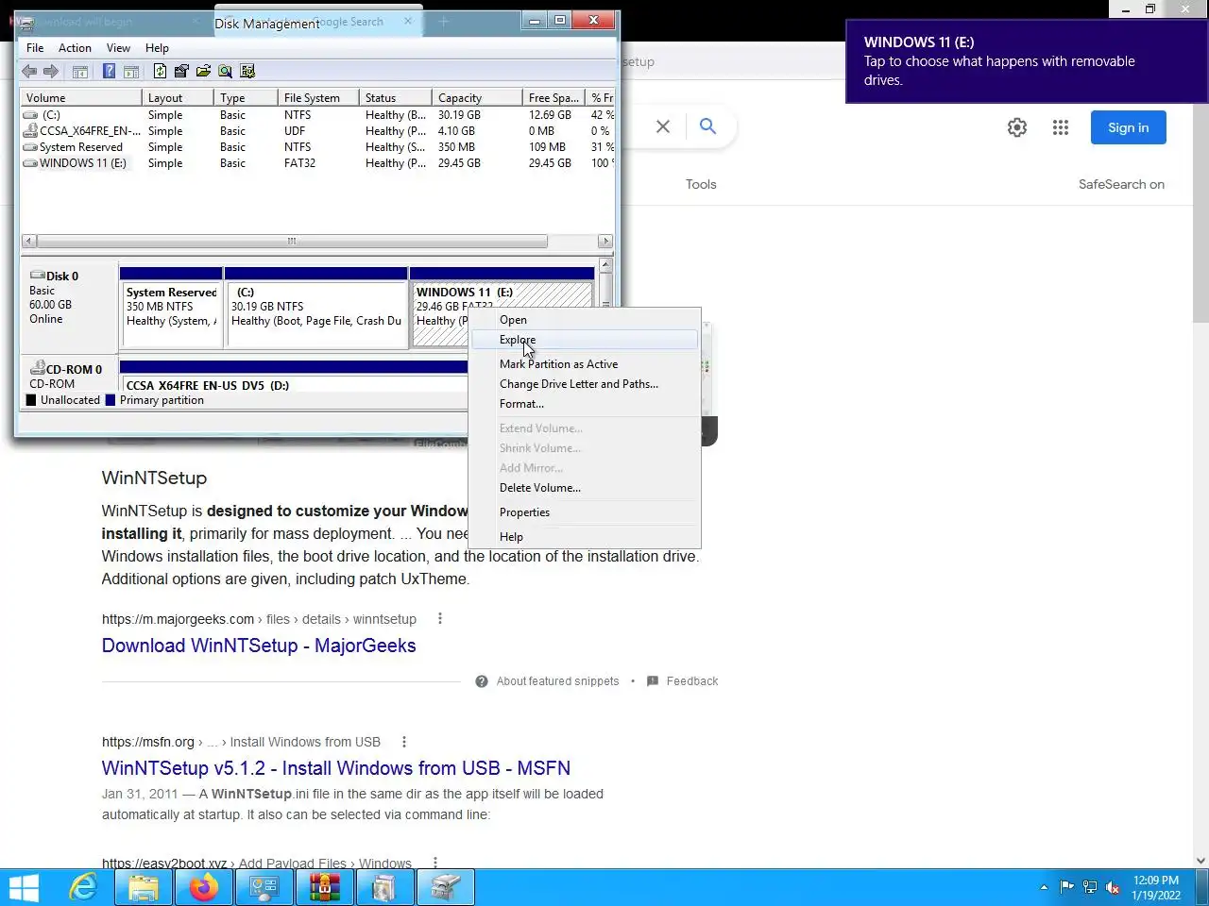Open options menu for msfn.org result
Image resolution: width=1209 pixels, height=906 pixels.
[404, 742]
